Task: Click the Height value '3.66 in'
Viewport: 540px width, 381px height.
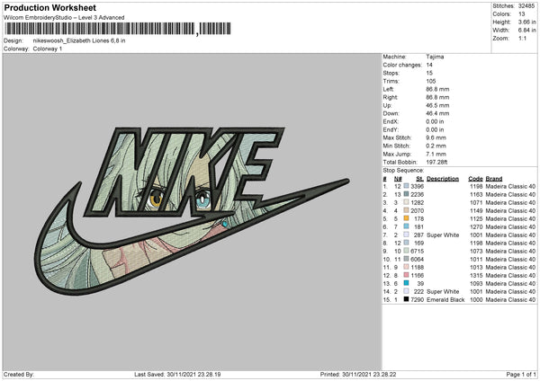Action: pos(526,22)
